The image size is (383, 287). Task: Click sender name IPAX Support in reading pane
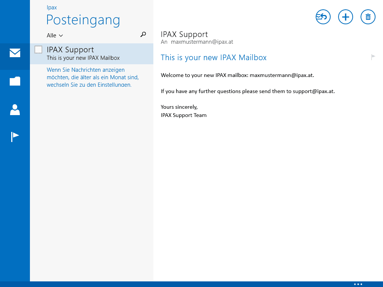pyautogui.click(x=184, y=35)
